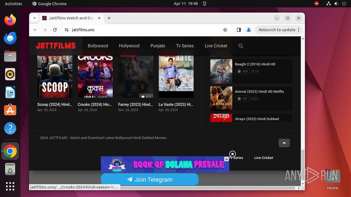351x197 pixels.
Task: Open network status indicator
Action: [x=329, y=4]
